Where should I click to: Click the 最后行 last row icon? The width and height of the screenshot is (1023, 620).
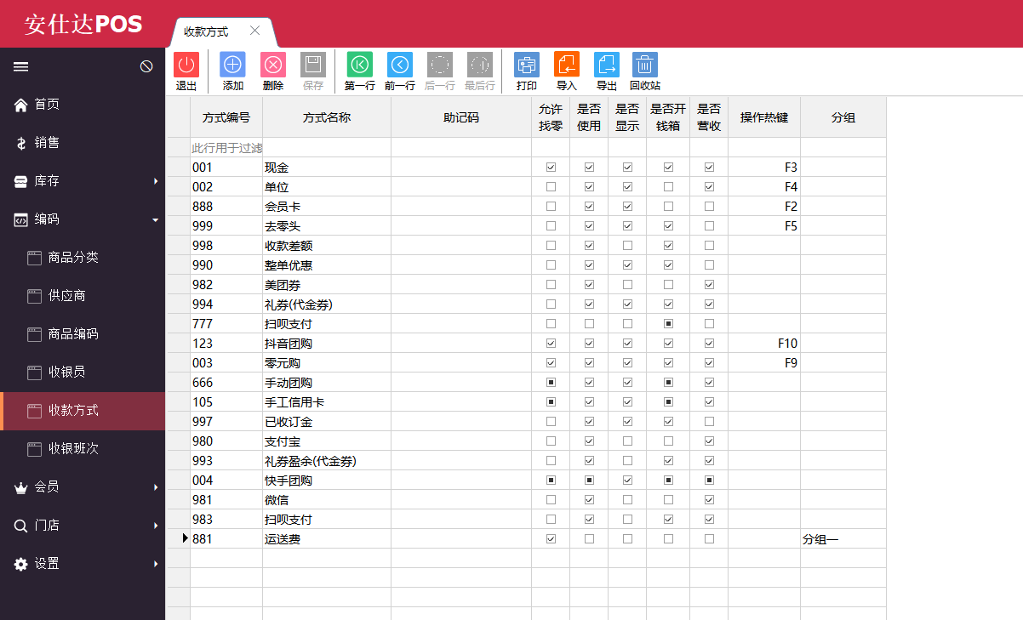point(480,65)
